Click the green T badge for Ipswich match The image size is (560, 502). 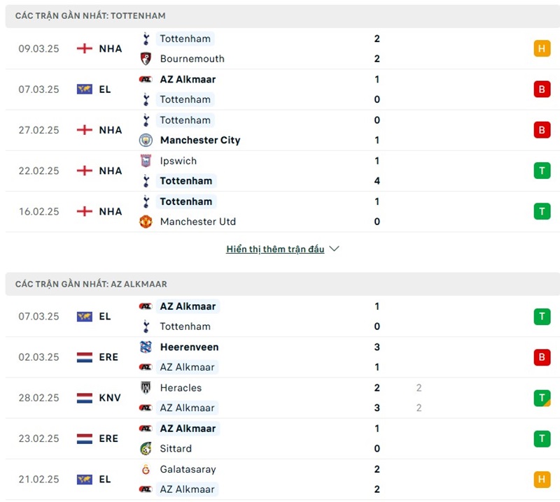pyautogui.click(x=542, y=171)
